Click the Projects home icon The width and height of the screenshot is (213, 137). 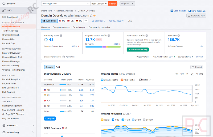(x=4, y=3)
